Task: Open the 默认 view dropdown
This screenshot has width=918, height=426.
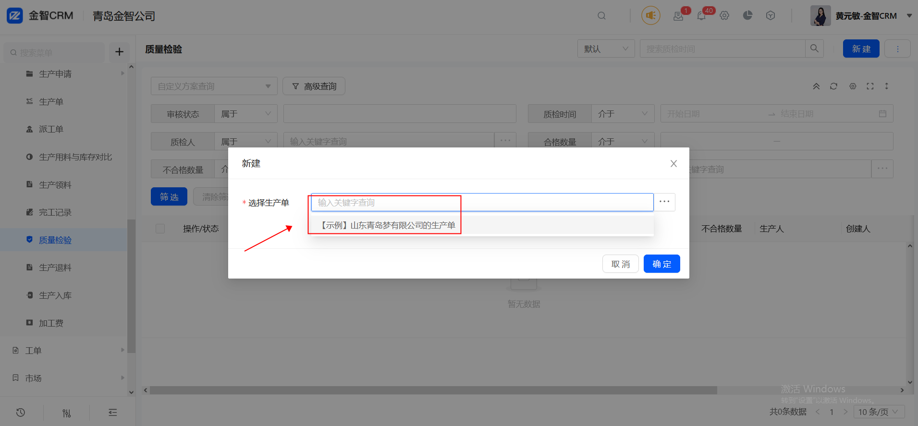Action: [x=606, y=49]
